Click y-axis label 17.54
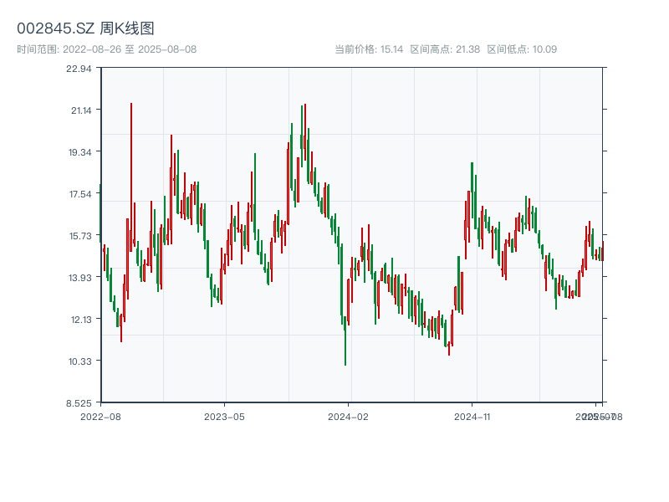This screenshot has height=502, width=669. pos(80,194)
